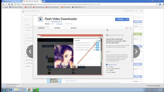Image resolution: width=164 pixels, height=92 pixels.
Task: Reload the page with the refresh icon
Action: click(9, 4)
